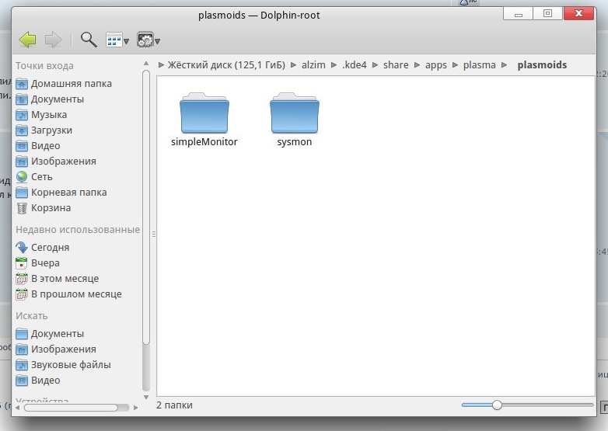Click the plasmoids current breadcrumb
608x431 pixels.
542,65
